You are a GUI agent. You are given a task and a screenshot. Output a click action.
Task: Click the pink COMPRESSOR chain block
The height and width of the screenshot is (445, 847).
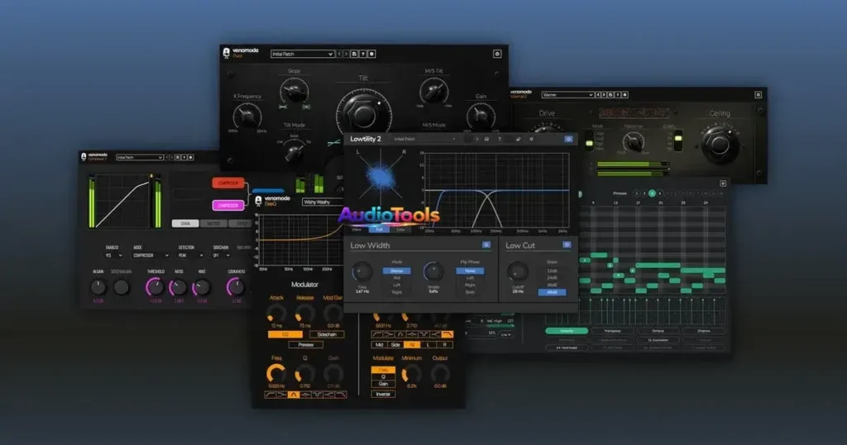coord(228,206)
